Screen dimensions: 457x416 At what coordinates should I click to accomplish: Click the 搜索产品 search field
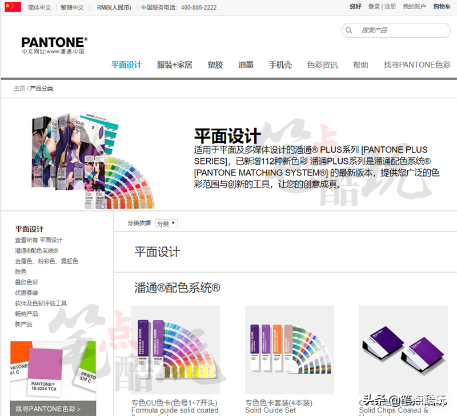[x=396, y=30]
